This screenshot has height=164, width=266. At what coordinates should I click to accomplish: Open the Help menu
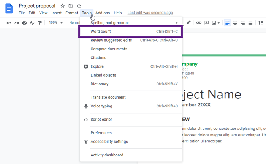pos(118,13)
